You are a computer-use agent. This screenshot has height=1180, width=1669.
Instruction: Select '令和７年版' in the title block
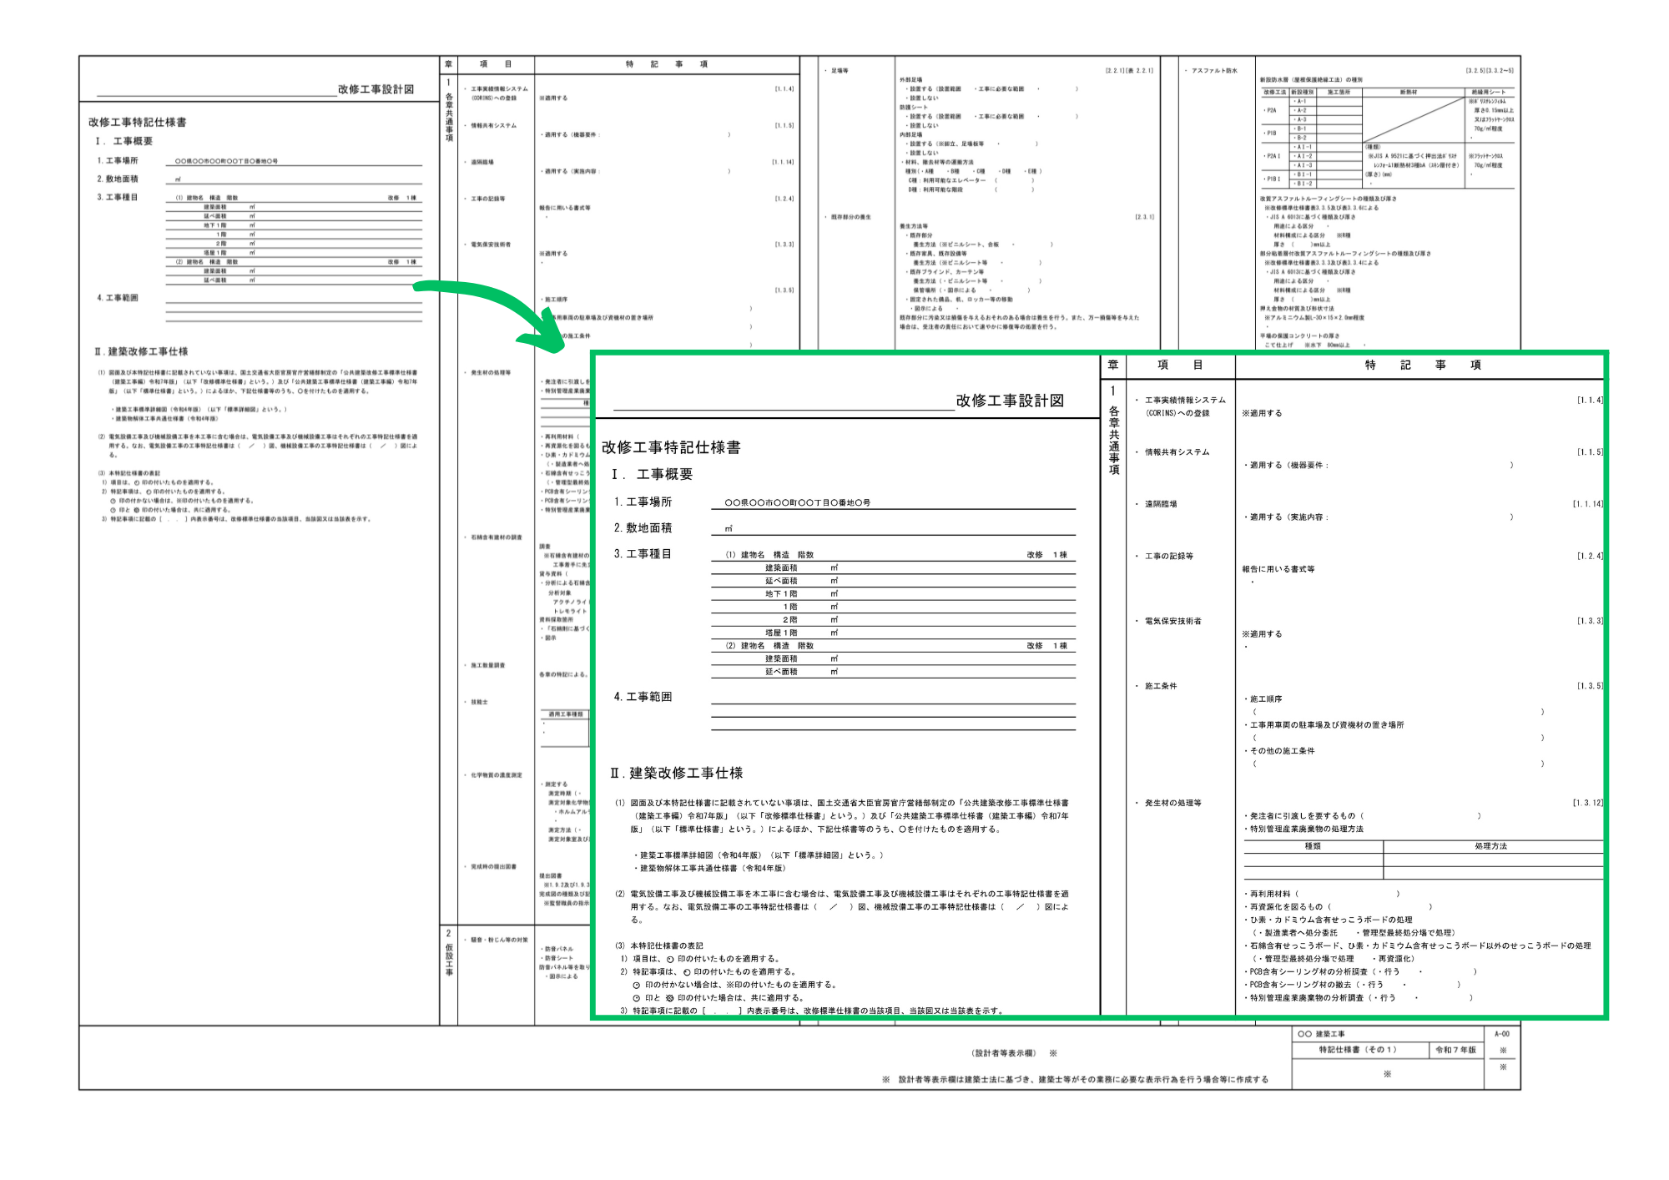tap(1456, 1049)
